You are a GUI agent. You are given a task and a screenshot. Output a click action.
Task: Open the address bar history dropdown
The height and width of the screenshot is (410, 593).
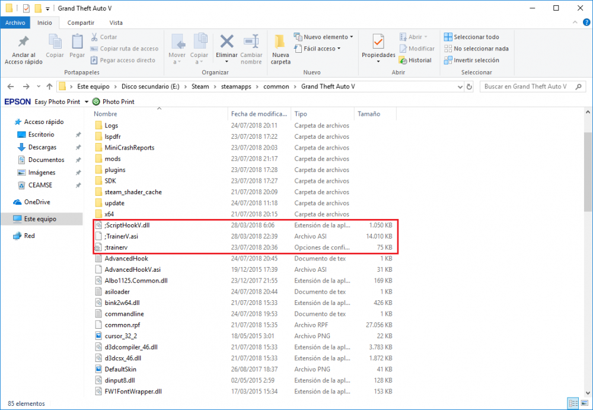click(x=460, y=87)
